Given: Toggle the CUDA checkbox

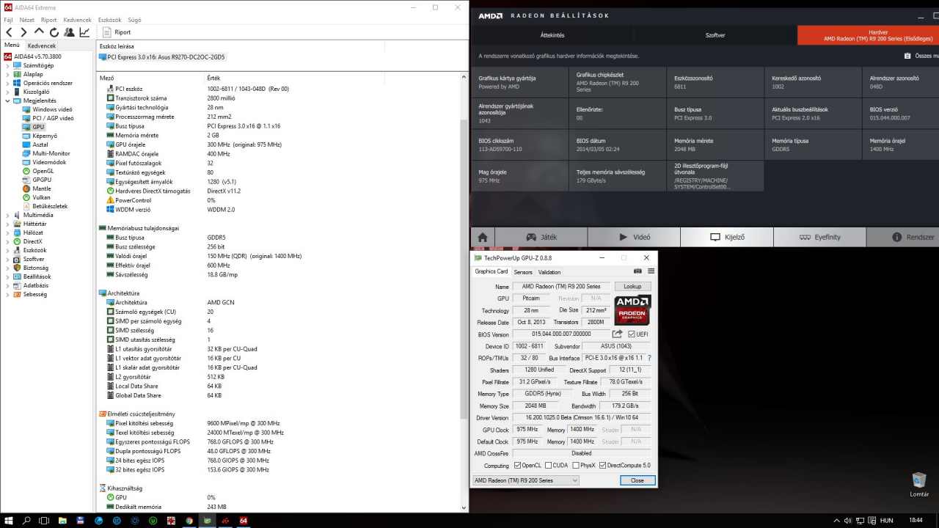Looking at the screenshot, I should (x=549, y=466).
